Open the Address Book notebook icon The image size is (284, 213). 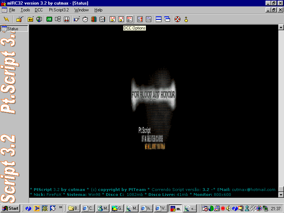(x=102, y=19)
